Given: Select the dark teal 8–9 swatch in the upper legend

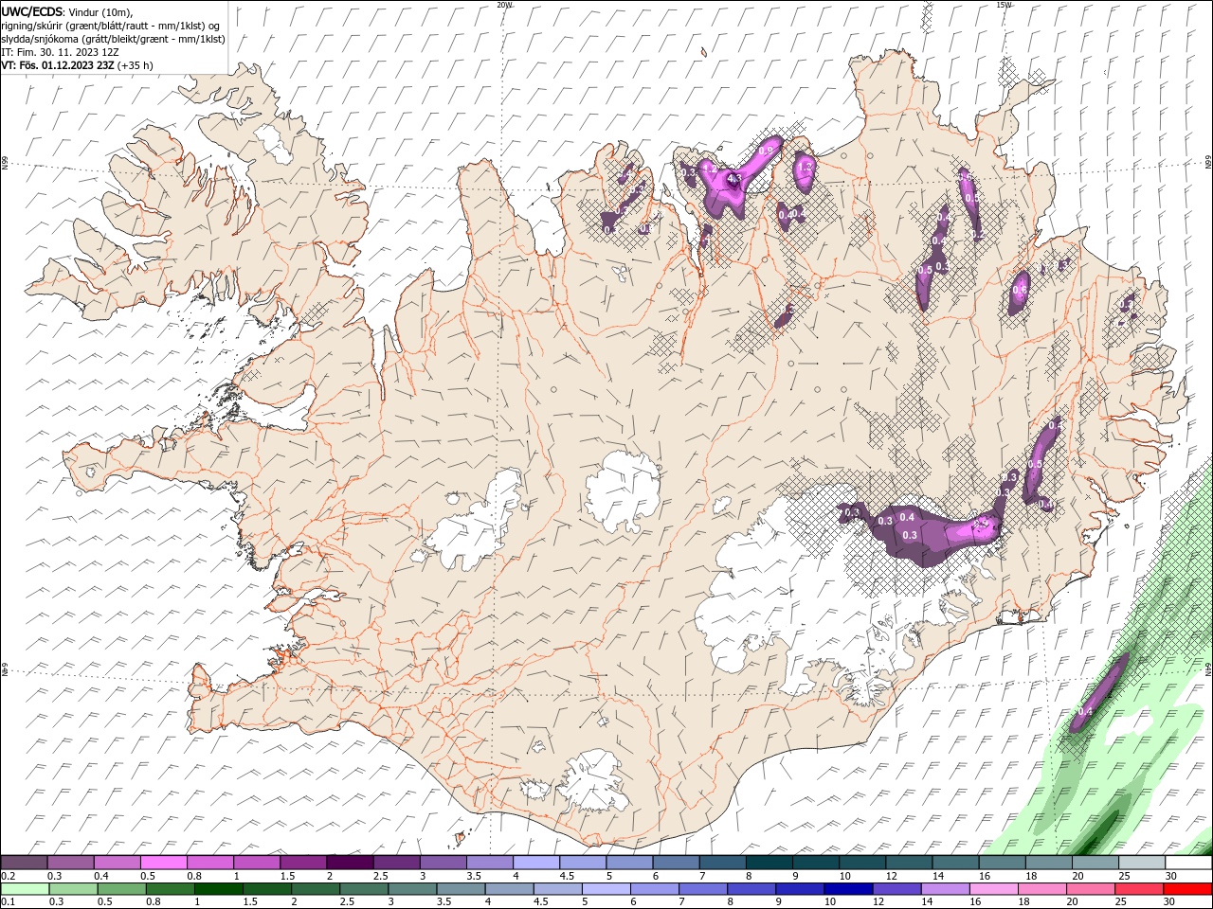Looking at the screenshot, I should 769,863.
